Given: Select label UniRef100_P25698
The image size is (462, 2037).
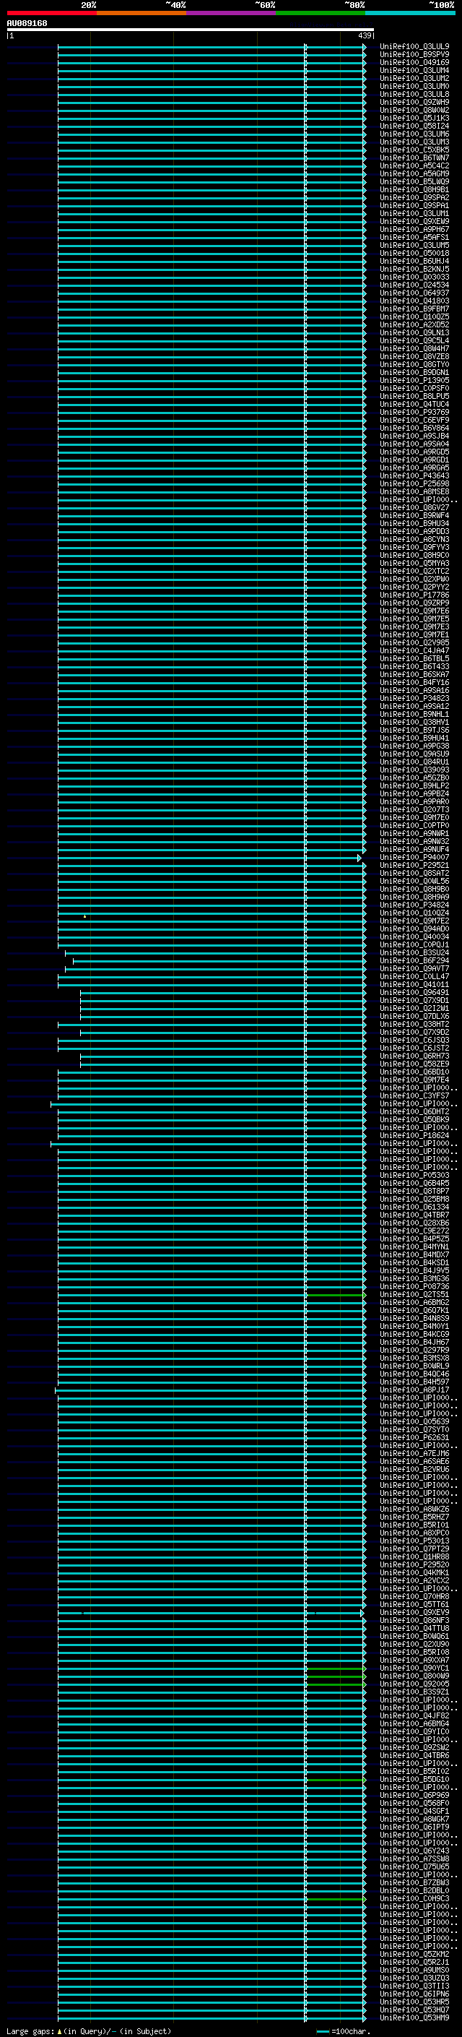Looking at the screenshot, I should point(414,484).
